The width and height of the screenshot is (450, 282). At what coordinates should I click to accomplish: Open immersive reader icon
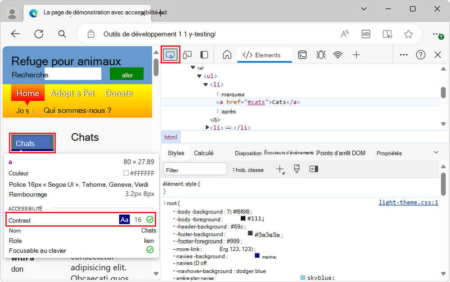[x=387, y=34]
